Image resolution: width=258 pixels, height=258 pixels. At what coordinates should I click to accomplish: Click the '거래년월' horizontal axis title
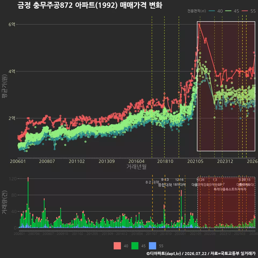(x=137, y=167)
